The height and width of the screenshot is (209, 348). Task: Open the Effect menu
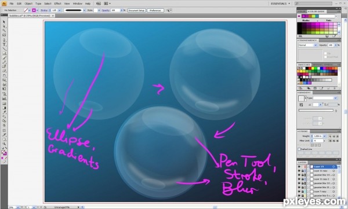coord(57,3)
